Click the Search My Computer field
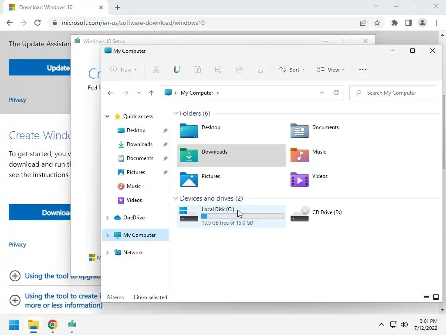 [393, 93]
